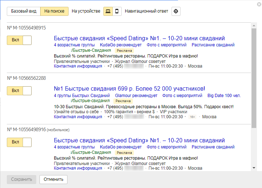Click Фото с мероприятий link in second ad

182,96
